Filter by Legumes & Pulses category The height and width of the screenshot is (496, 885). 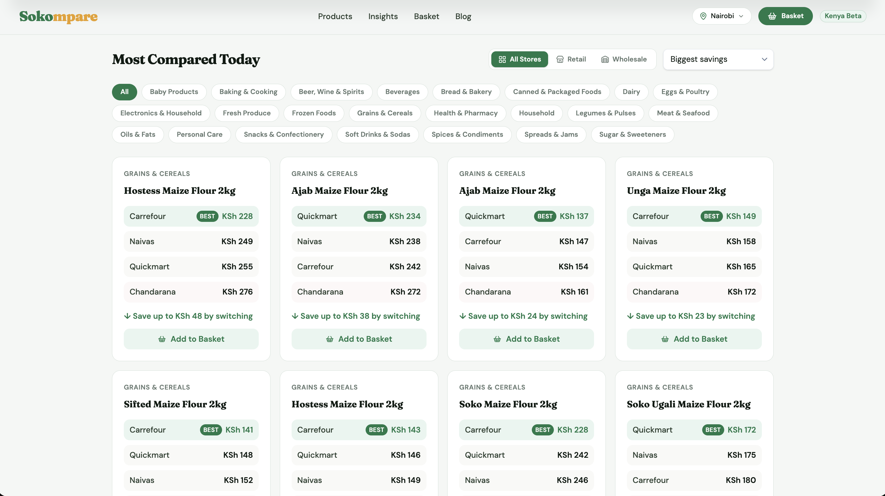[605, 113]
